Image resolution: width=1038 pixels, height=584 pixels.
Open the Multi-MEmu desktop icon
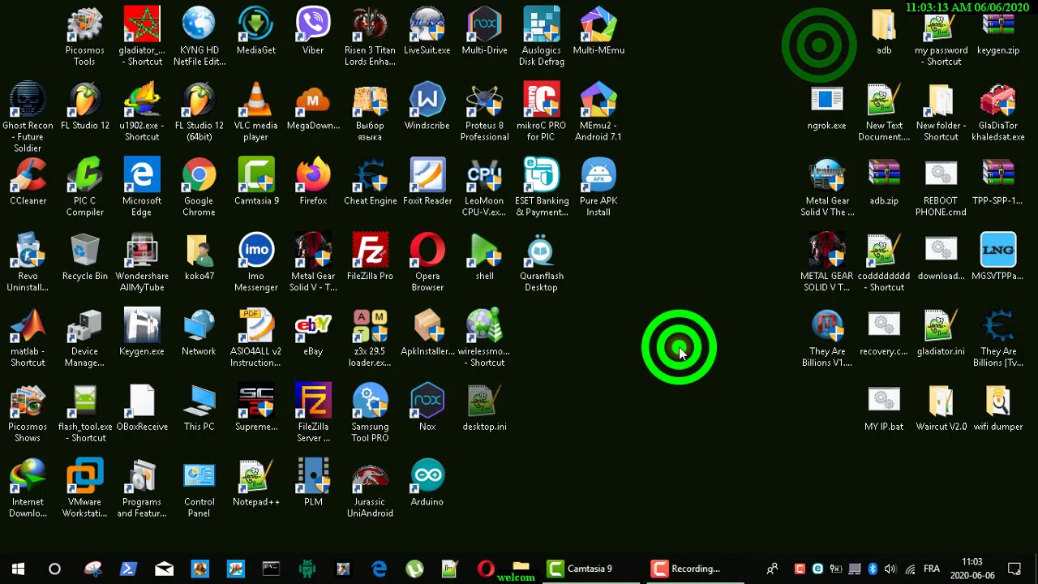(x=598, y=31)
